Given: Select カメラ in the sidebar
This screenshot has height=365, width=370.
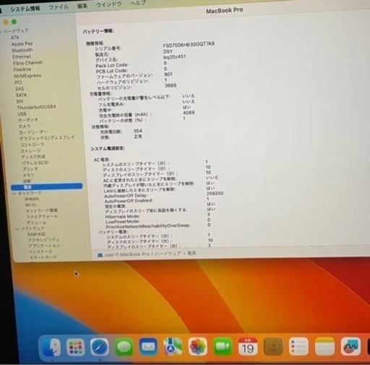Looking at the screenshot, I should [x=25, y=126].
